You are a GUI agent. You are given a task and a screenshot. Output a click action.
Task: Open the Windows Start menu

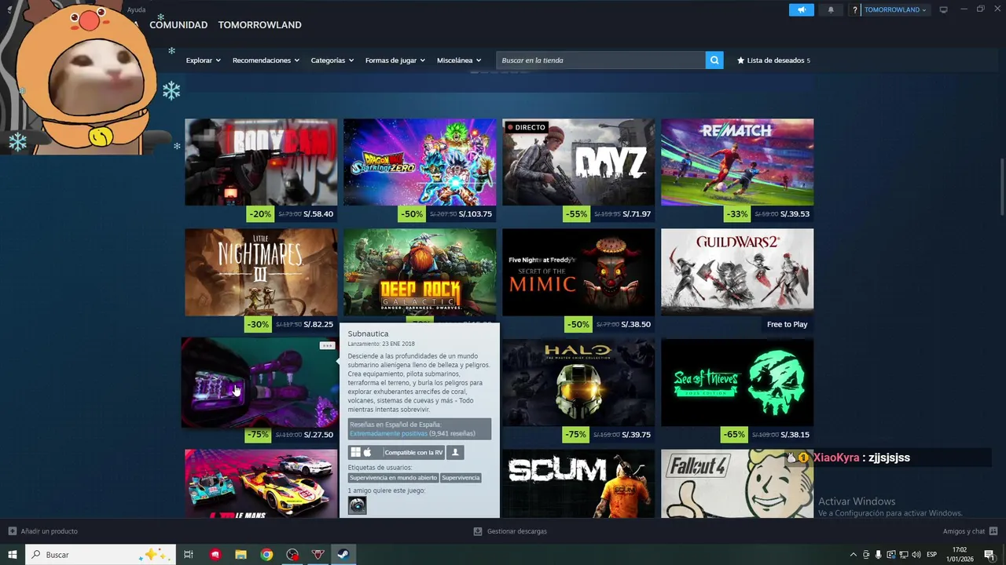tap(13, 555)
